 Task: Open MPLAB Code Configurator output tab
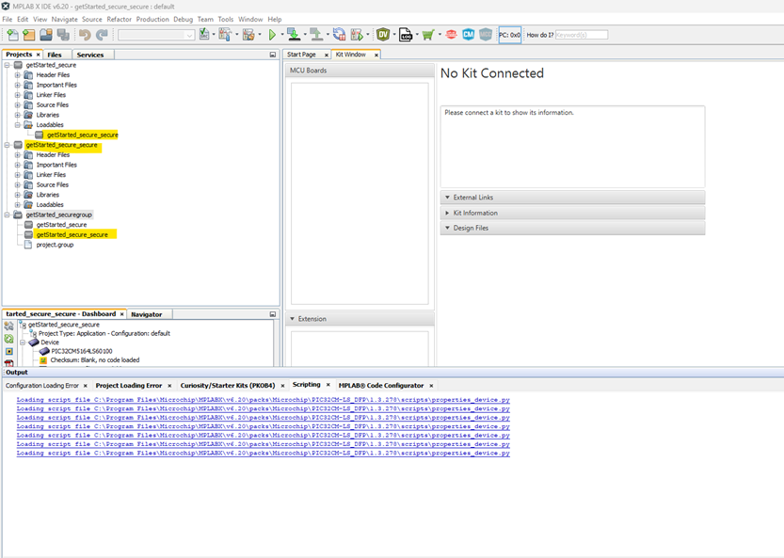[x=381, y=386]
